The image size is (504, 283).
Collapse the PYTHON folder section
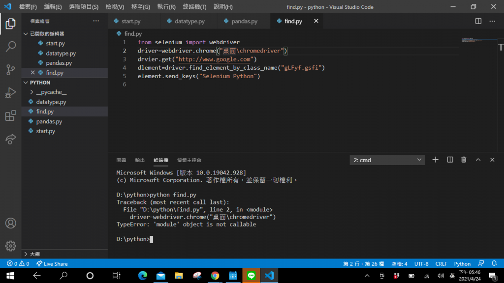coord(26,83)
